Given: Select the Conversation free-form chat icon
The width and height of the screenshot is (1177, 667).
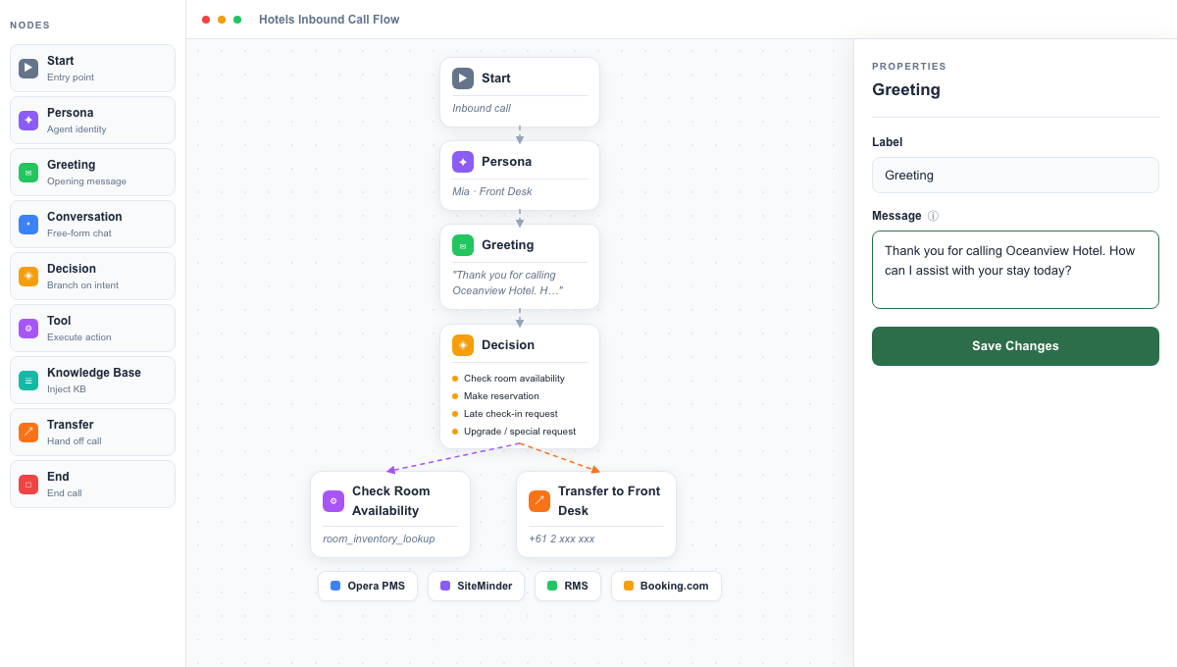Looking at the screenshot, I should [x=27, y=224].
